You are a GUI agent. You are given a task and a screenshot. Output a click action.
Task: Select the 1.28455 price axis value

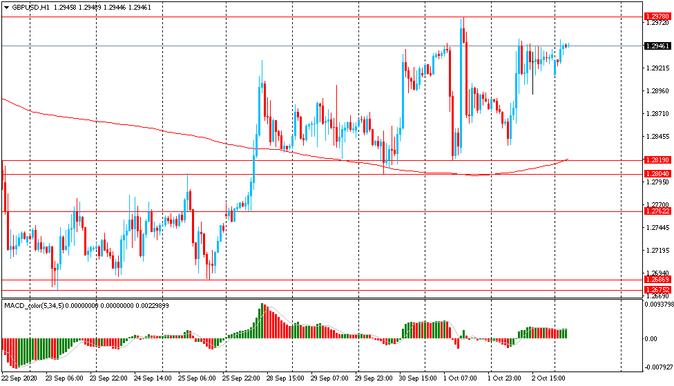657,137
